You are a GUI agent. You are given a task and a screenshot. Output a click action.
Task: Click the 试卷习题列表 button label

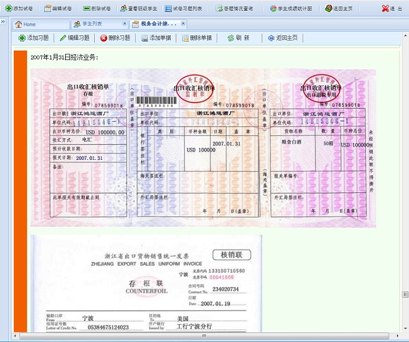[188, 9]
